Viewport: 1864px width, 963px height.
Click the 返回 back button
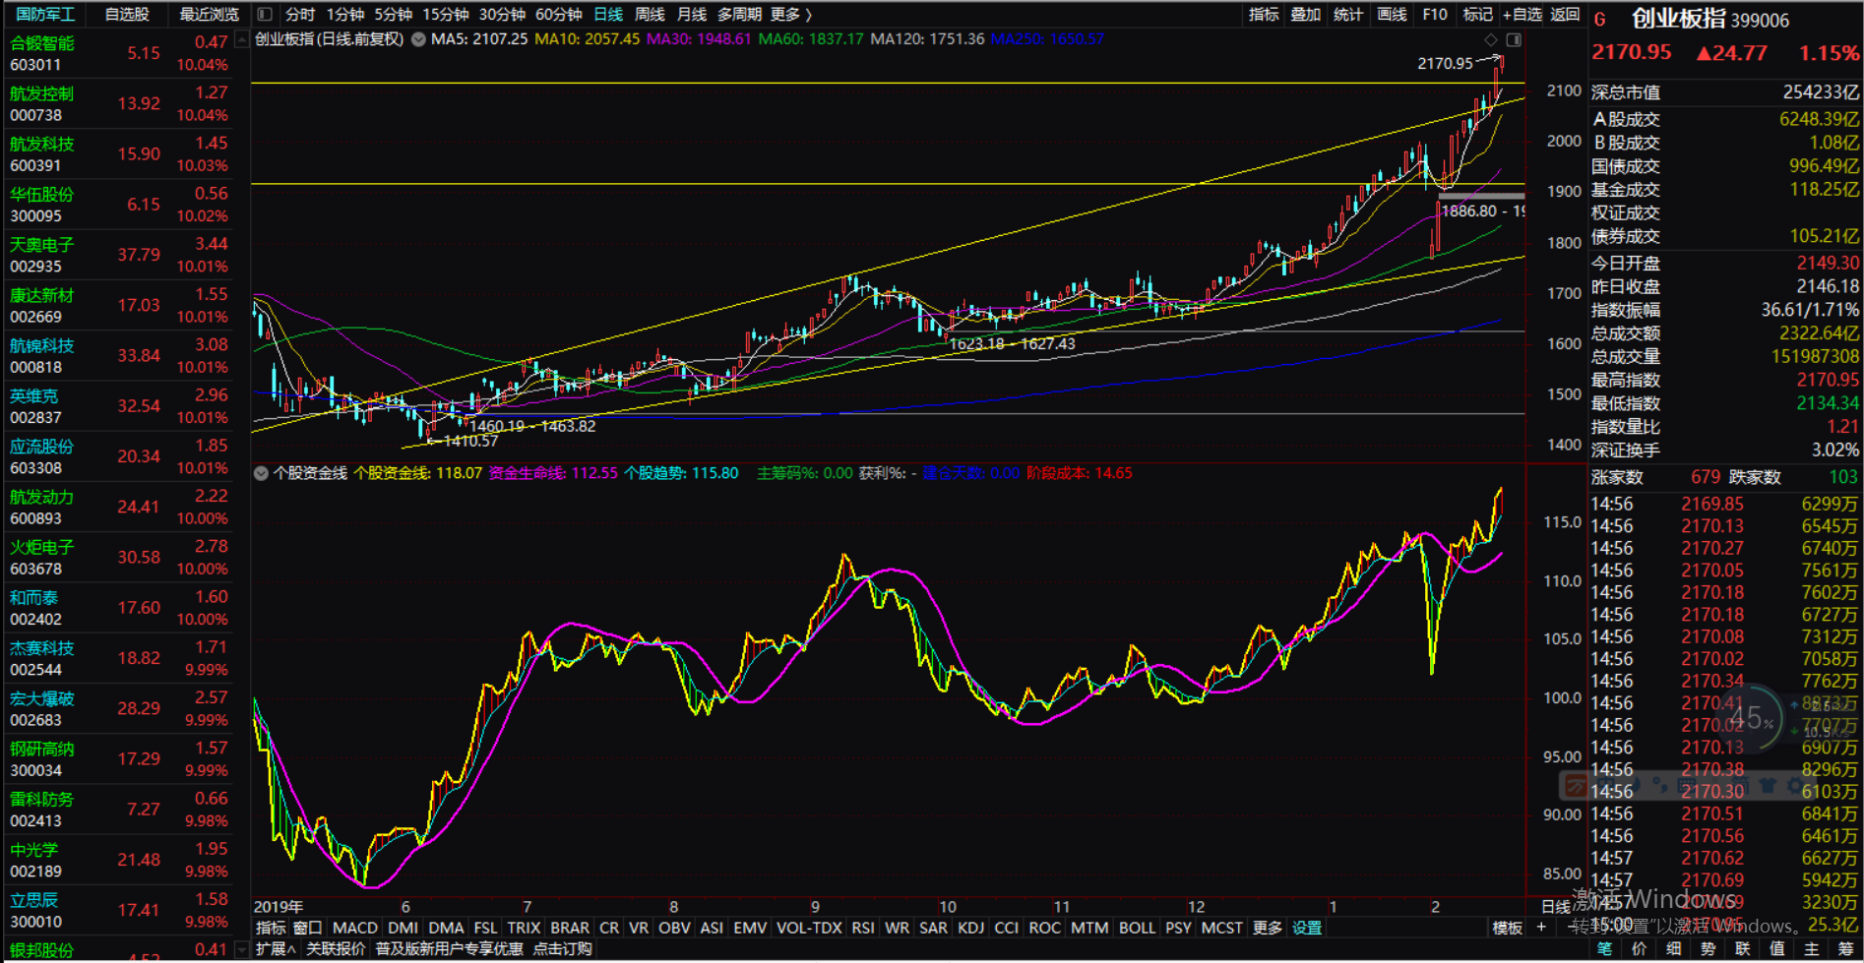point(1565,14)
